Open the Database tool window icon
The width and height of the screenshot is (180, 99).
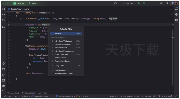176,20
